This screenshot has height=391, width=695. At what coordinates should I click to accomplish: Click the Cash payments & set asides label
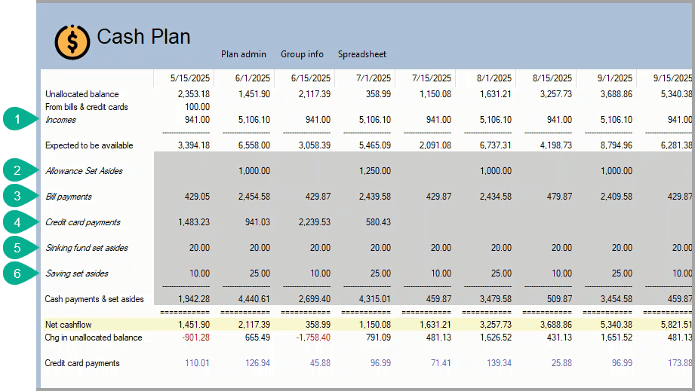(94, 299)
